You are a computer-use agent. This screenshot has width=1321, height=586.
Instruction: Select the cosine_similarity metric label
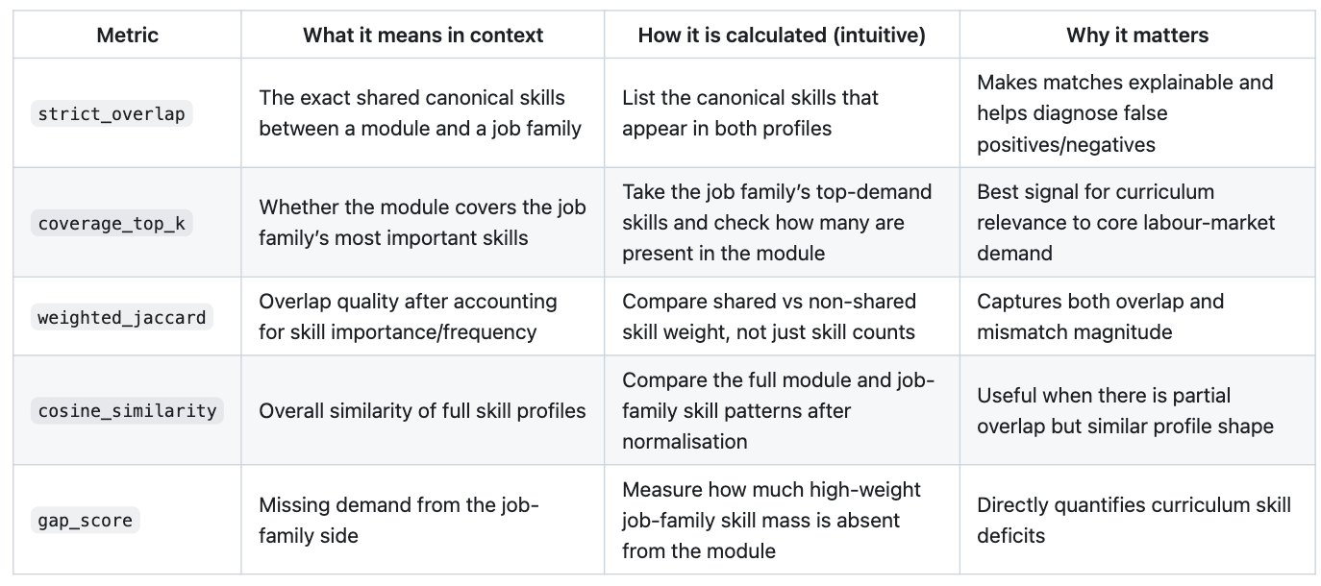(127, 411)
